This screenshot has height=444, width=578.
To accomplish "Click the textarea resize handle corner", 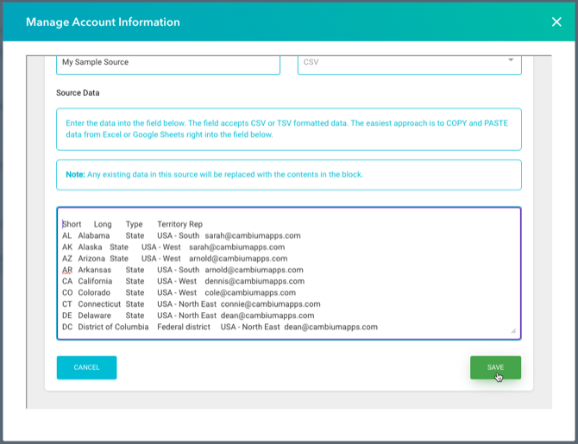I will 513,331.
